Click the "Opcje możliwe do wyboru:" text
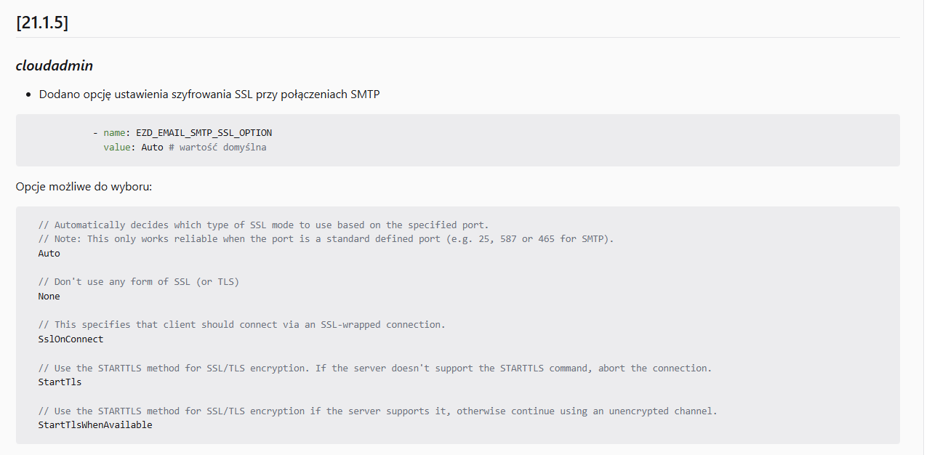This screenshot has width=948, height=455. coord(84,187)
